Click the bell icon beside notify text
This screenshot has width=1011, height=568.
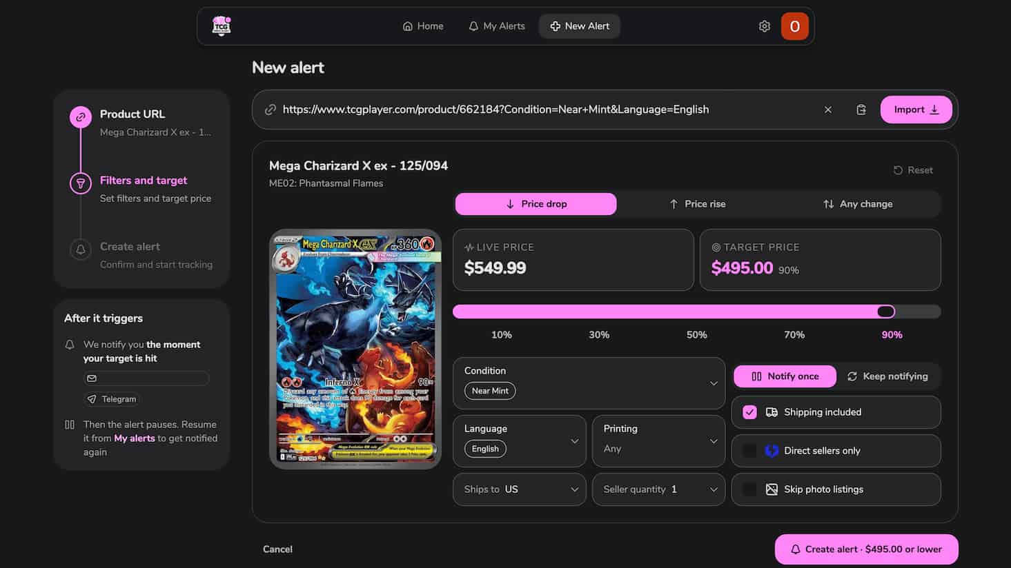tap(70, 345)
